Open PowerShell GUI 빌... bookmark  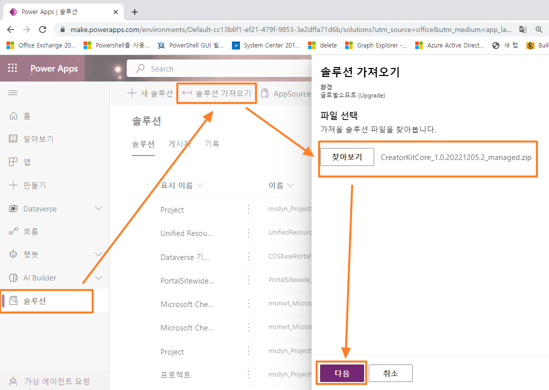tap(190, 45)
